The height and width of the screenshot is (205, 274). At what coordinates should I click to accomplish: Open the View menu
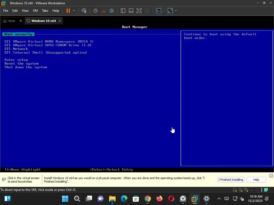point(25,11)
